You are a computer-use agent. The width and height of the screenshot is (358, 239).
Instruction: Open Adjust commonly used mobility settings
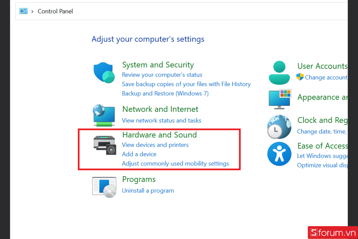click(175, 164)
